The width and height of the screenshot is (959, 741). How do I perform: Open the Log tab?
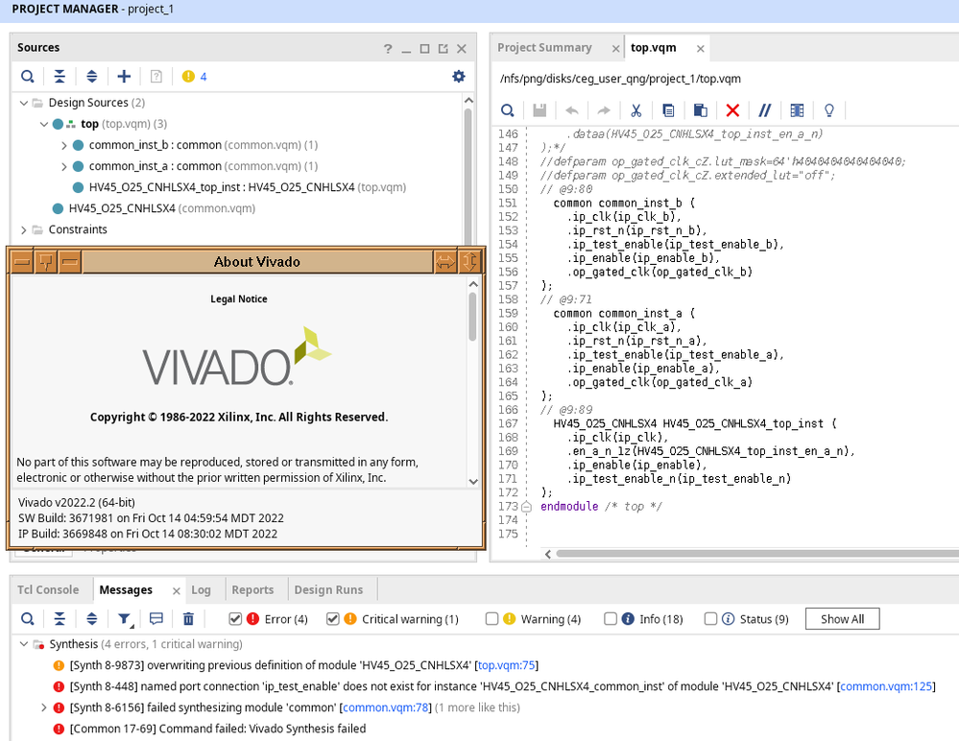pos(201,590)
